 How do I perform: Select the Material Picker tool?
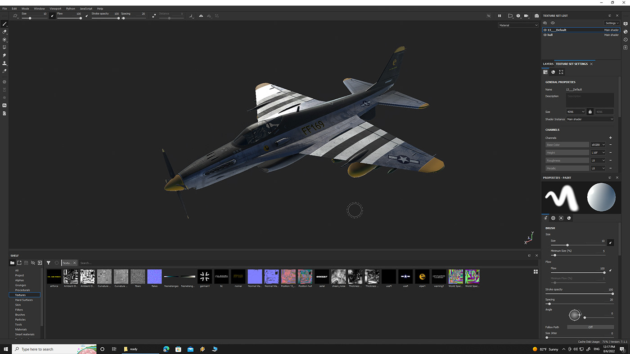pyautogui.click(x=4, y=71)
